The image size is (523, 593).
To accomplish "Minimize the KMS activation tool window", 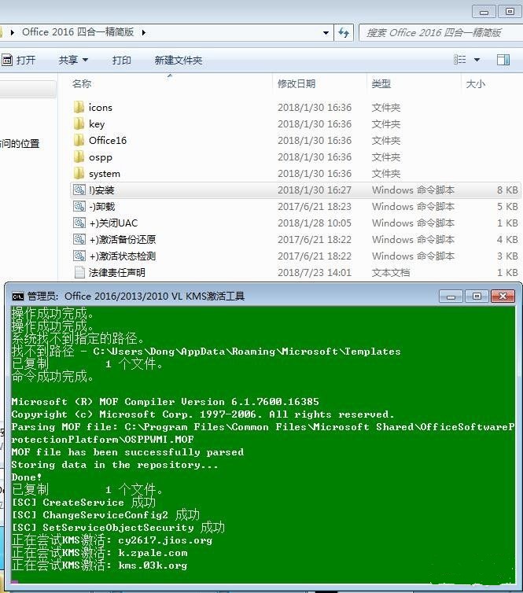I will [451, 296].
